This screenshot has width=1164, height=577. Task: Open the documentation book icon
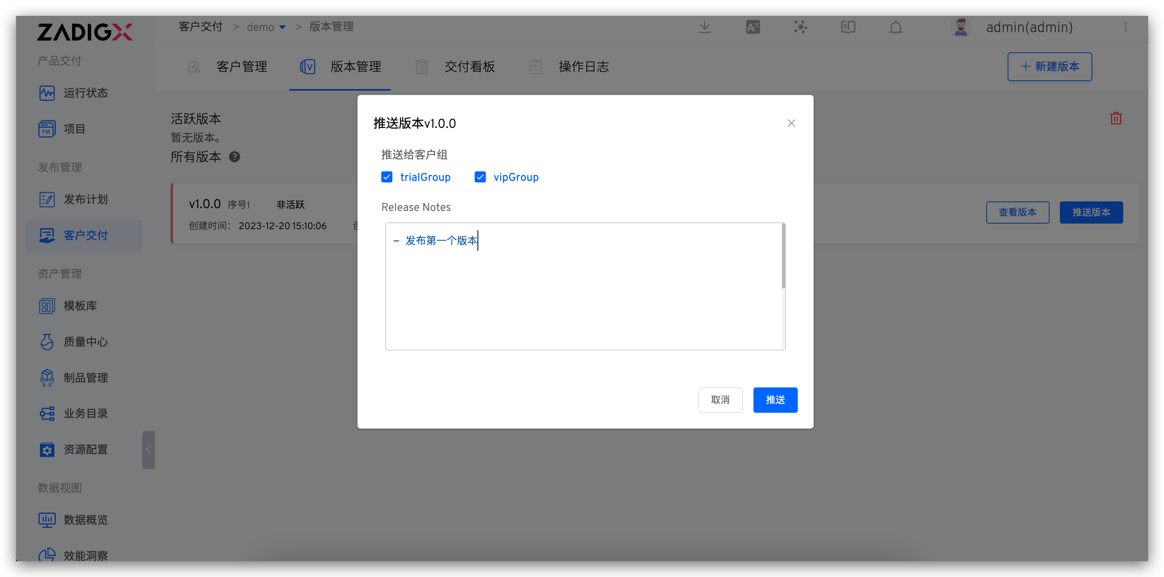848,27
